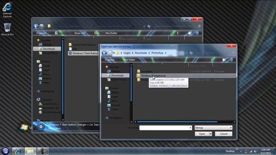
Task: Click the Type column header in rear Explorer
Action: tap(156, 39)
